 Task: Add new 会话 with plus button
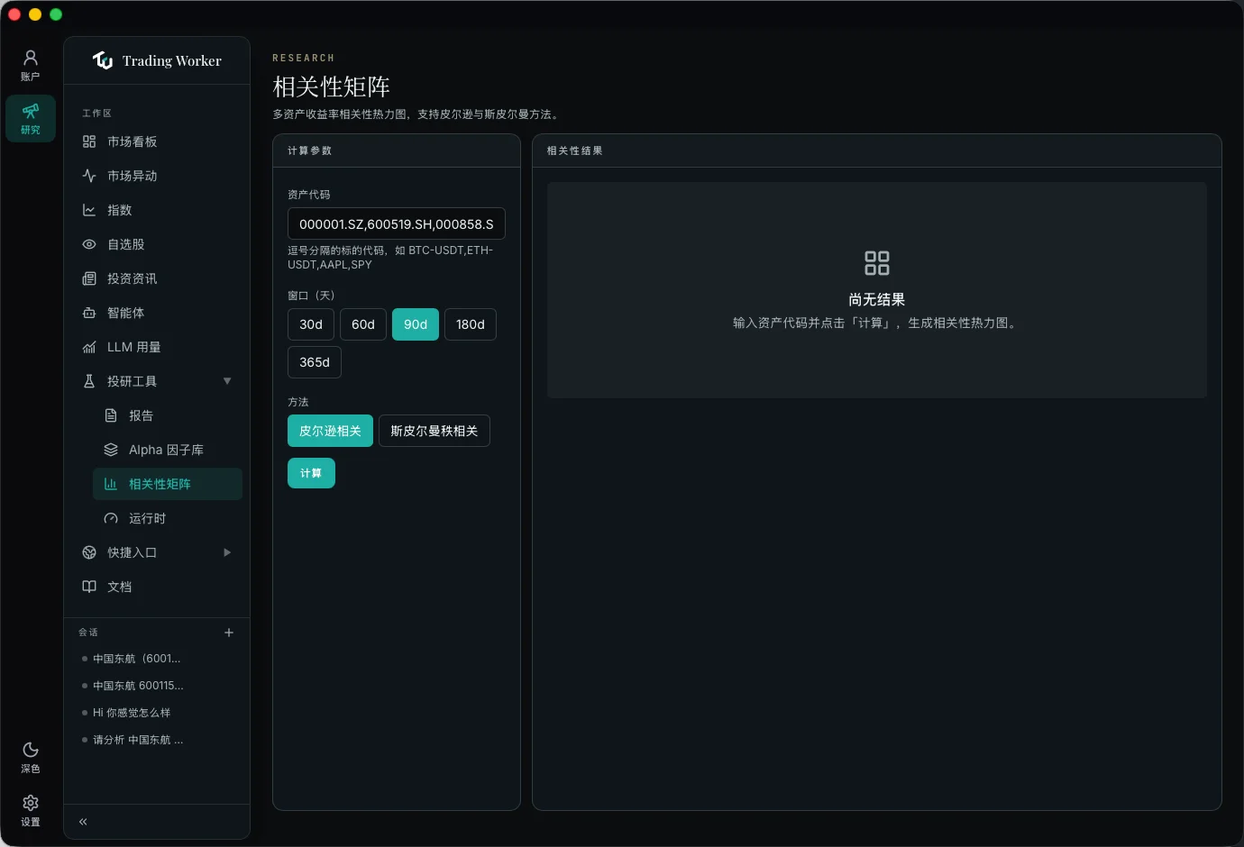coord(229,633)
